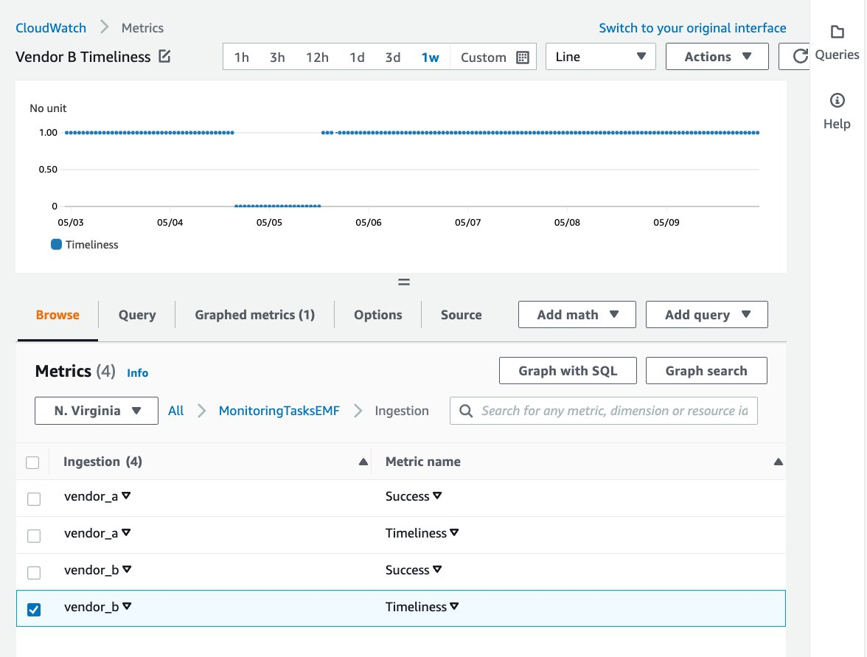Toggle the Timeliness legend marker below the chart
Screen dimensions: 867x657
tap(55, 244)
